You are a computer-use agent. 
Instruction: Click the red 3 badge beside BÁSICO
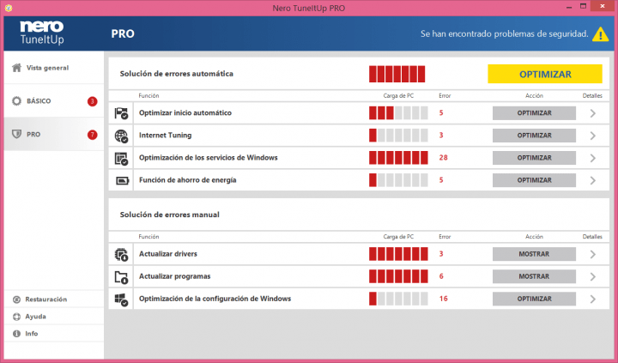point(92,101)
